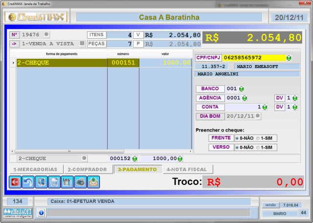Click the trash bin delete icon
This screenshot has height=223, width=313.
coord(54,182)
